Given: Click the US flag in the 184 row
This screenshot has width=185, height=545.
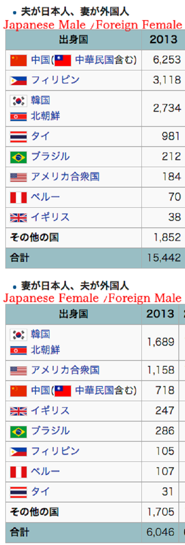Looking at the screenshot, I should pos(18,177).
